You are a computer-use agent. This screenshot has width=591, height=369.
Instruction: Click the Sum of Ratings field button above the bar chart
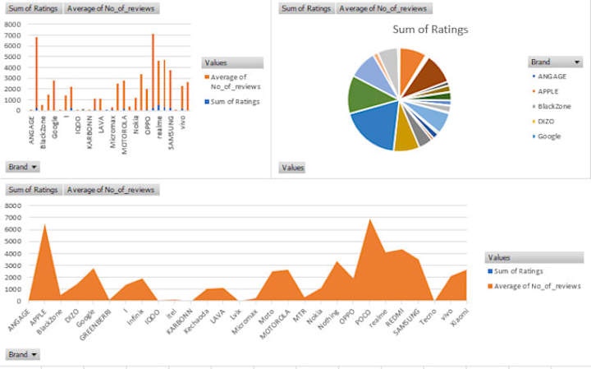(x=33, y=8)
